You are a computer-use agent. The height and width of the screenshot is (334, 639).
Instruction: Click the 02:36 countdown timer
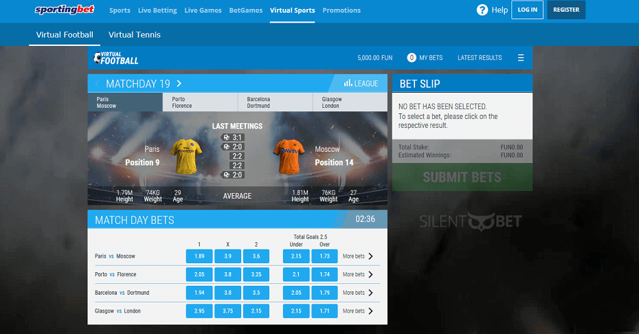[365, 219]
